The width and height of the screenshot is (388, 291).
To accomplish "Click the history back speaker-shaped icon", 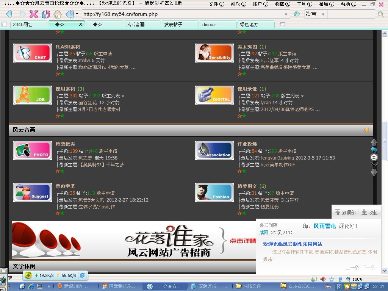I will click(70, 14).
